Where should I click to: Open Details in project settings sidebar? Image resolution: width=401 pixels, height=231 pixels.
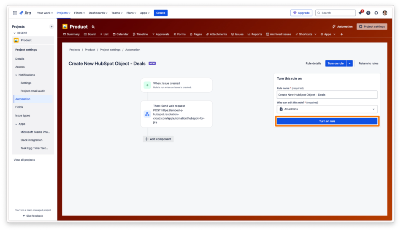click(20, 58)
